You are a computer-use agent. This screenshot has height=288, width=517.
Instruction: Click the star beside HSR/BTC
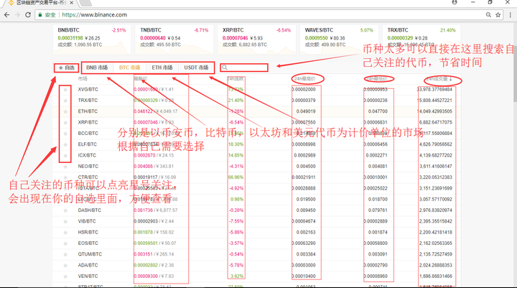pos(65,232)
